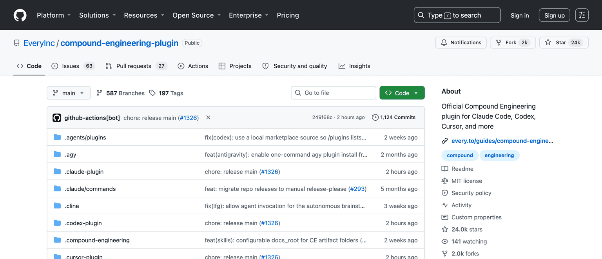Viewport: 602px width, 259px height.
Task: Fork the repository
Action: 513,43
